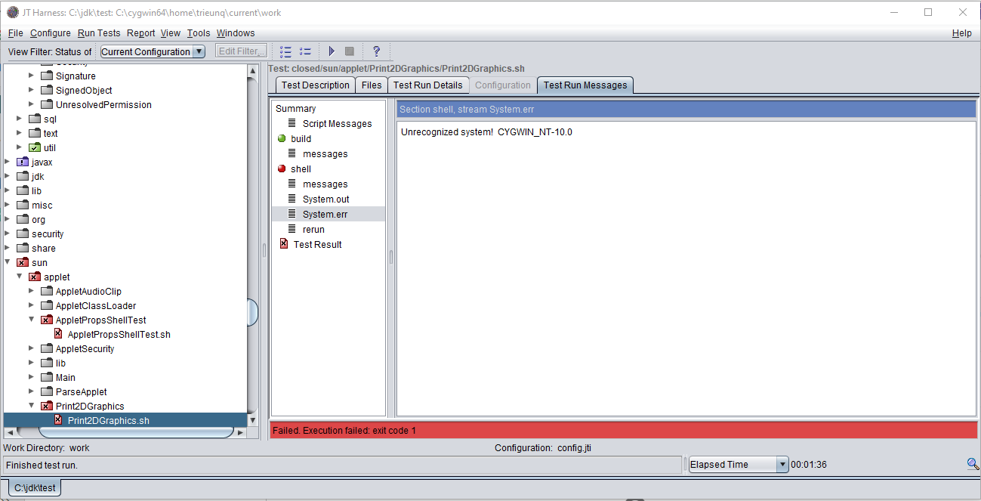The width and height of the screenshot is (981, 501).
Task: Select the Test Result failed icon entry
Action: 317,244
